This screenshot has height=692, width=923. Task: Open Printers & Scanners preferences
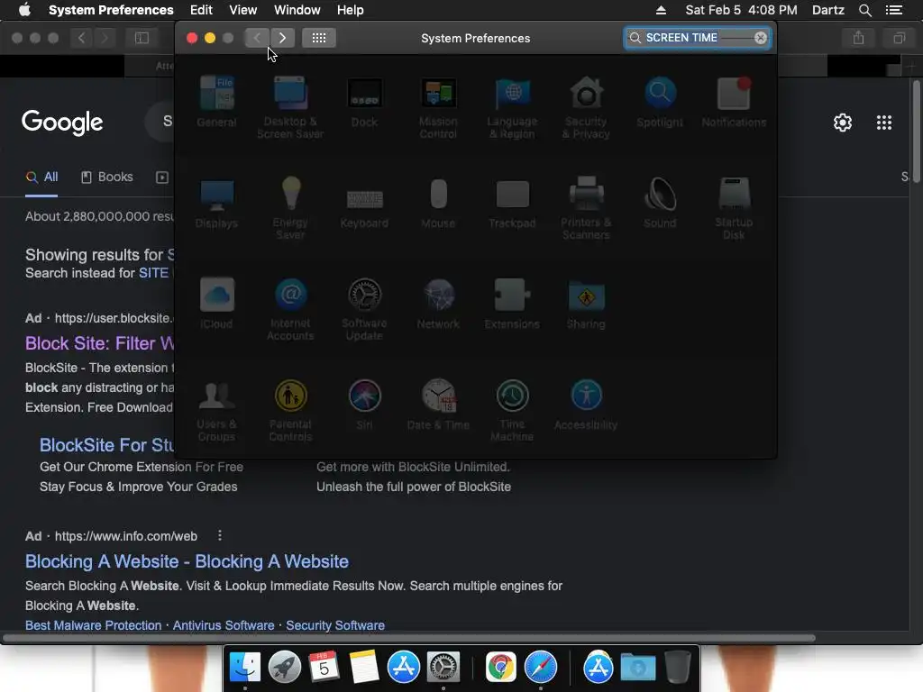(x=586, y=208)
